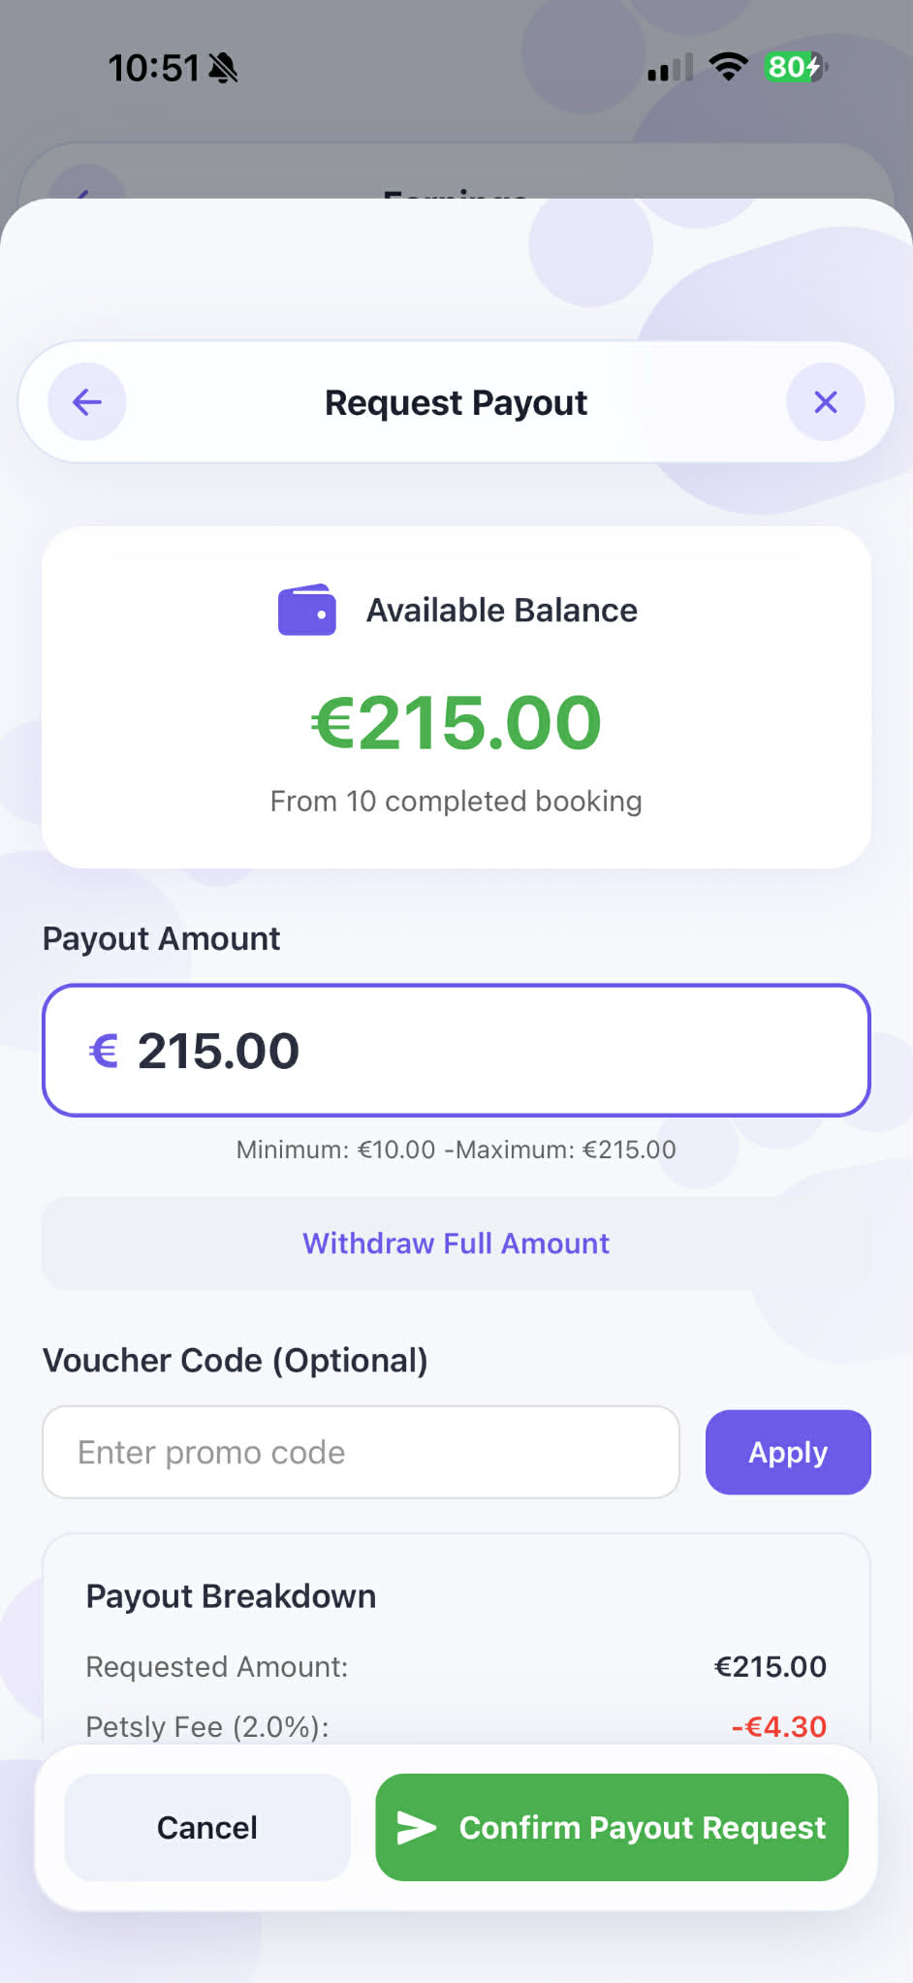This screenshot has width=913, height=1983.
Task: Tap the muted notifications bell in the status bar
Action: 224,67
